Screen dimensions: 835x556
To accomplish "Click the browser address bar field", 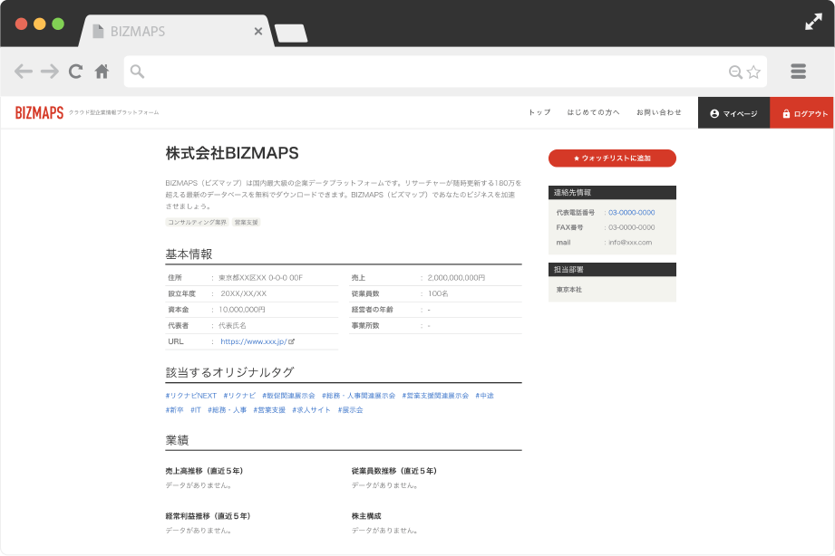I will tap(445, 72).
